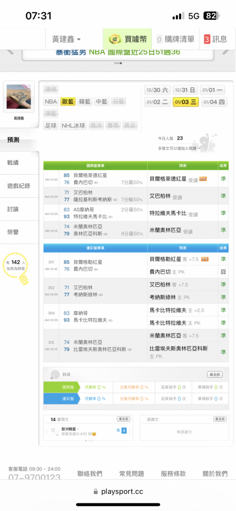This screenshot has height=511, width=236.
Task: Select the 歐籃 league tab
Action: click(x=68, y=101)
